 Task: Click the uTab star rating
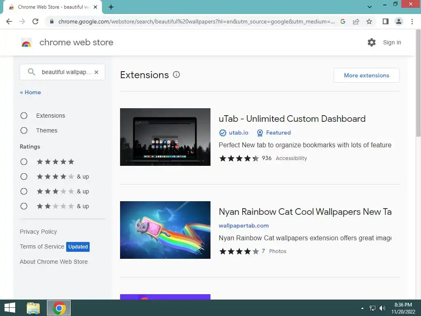coord(239,158)
